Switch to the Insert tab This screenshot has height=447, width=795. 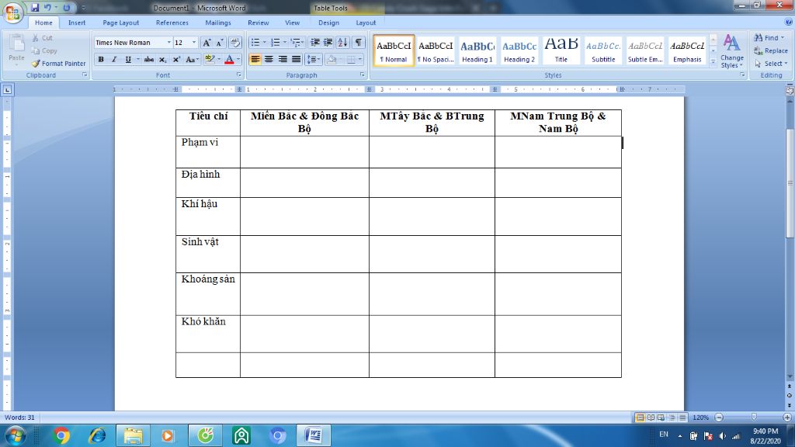(x=77, y=23)
